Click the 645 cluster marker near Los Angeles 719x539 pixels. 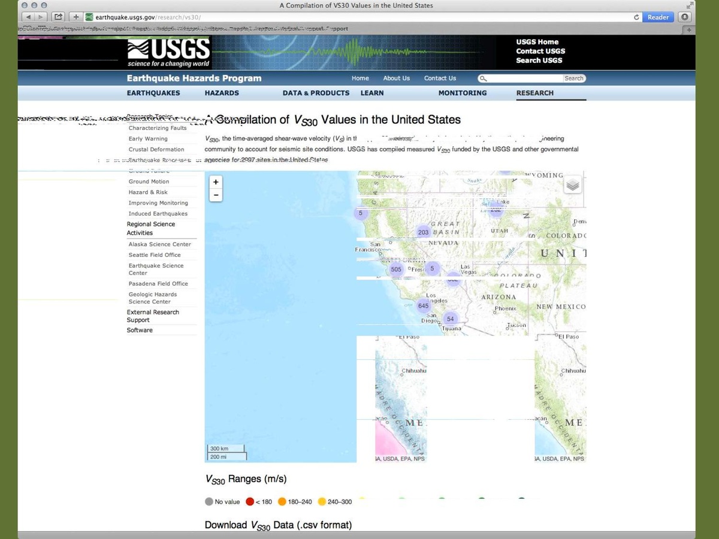click(423, 306)
